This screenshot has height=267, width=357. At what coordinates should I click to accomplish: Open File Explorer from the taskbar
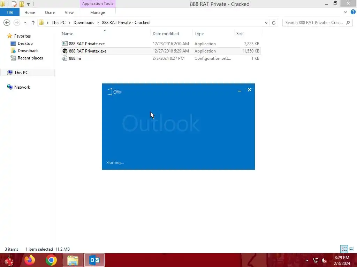(73, 260)
